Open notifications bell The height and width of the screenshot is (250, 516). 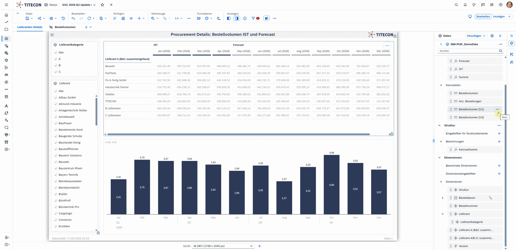465,5
